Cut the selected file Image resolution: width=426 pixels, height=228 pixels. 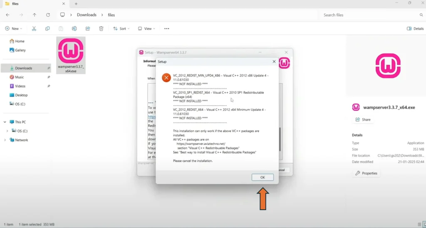34,29
